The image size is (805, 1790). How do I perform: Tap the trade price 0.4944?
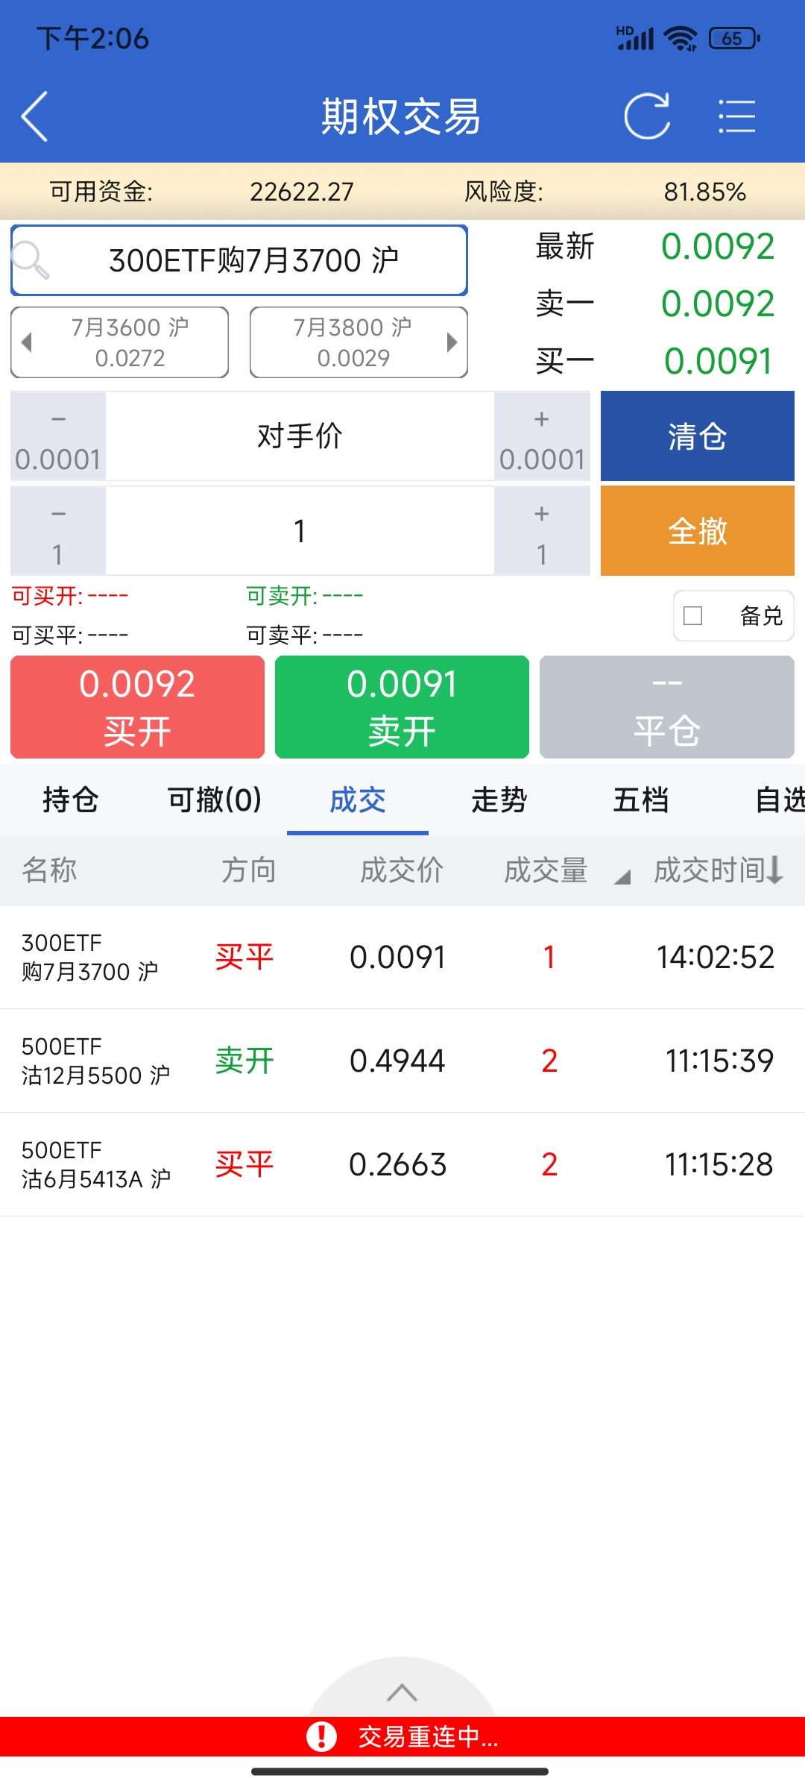(x=397, y=1061)
